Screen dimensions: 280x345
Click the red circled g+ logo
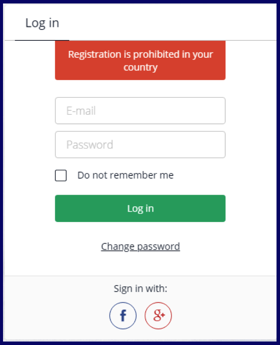(158, 315)
